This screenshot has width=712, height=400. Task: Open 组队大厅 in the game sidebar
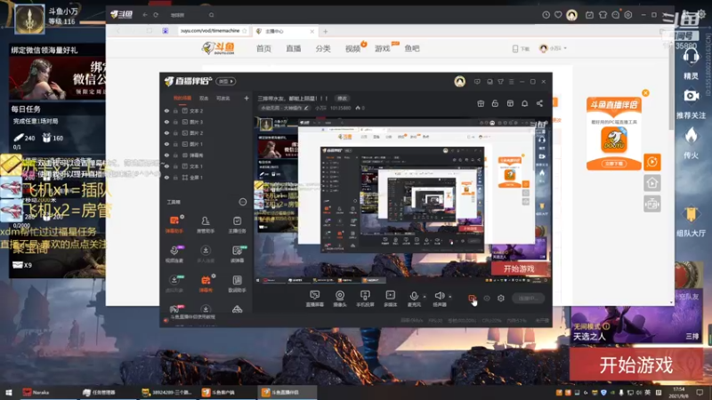point(691,221)
